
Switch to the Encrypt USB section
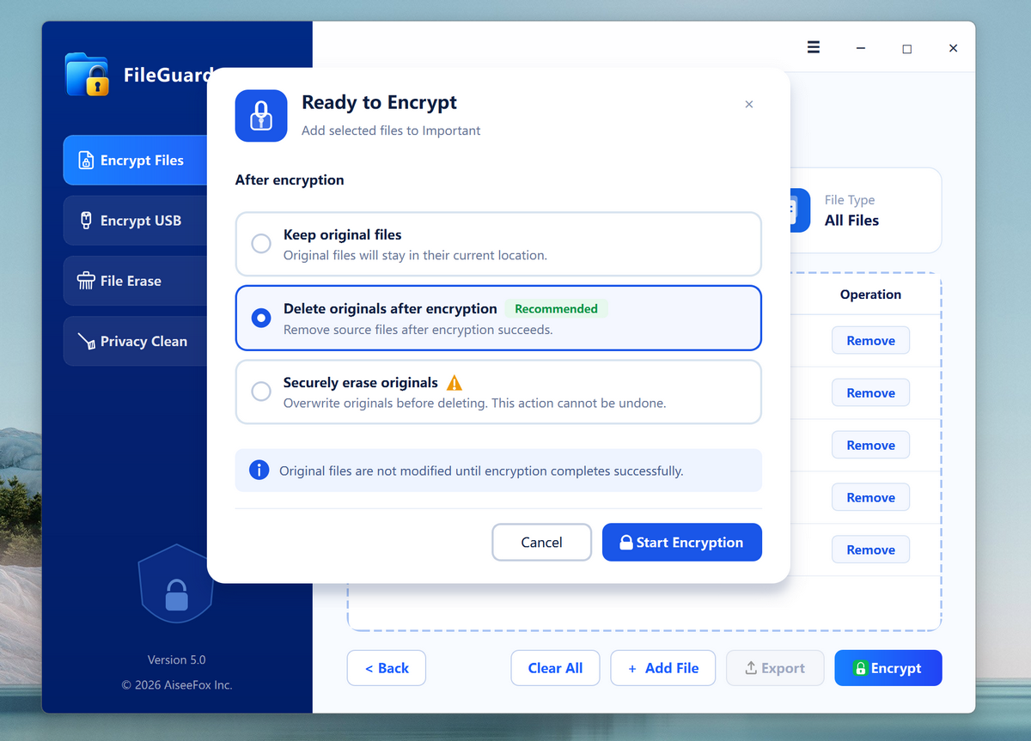click(136, 221)
